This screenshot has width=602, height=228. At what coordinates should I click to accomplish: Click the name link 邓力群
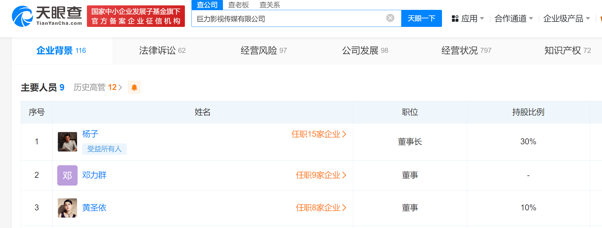94,175
